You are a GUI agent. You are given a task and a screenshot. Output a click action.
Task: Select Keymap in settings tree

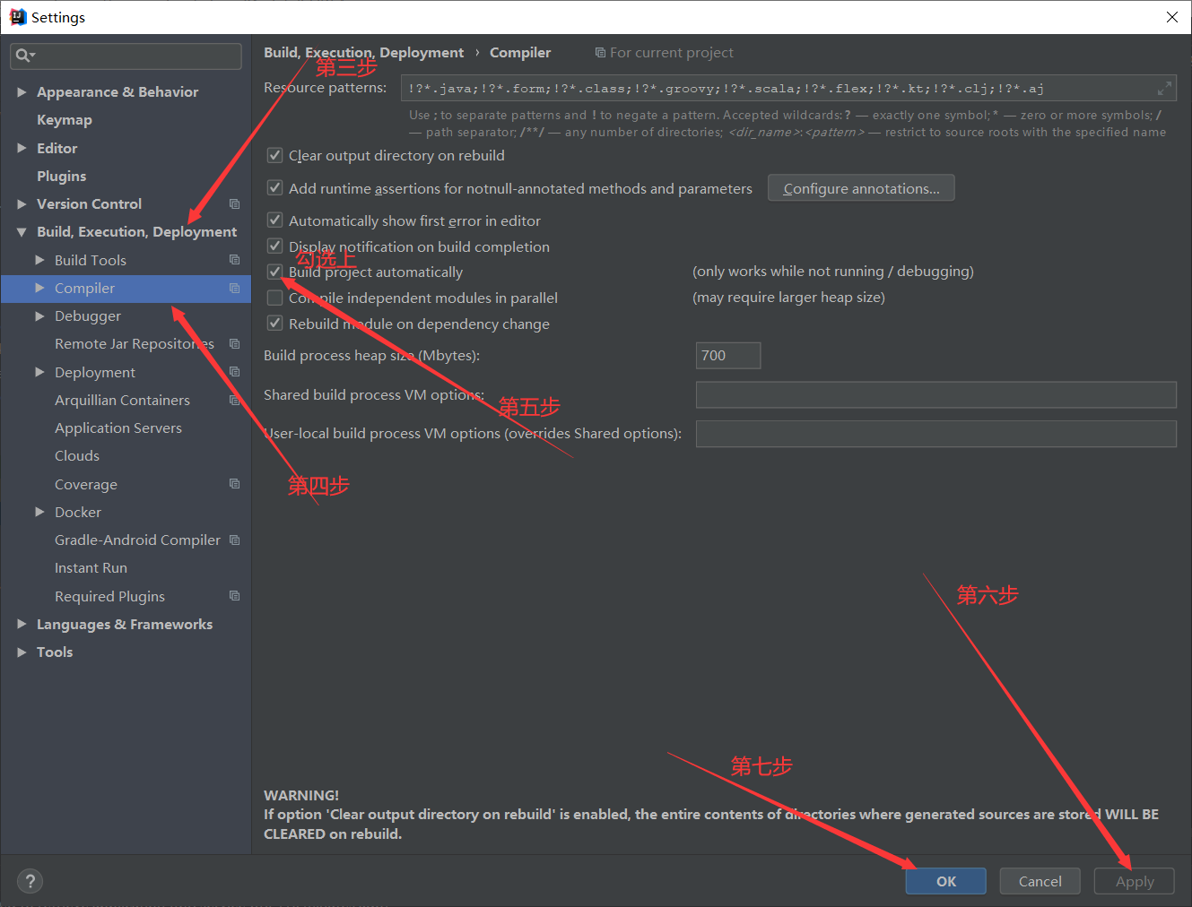click(65, 120)
